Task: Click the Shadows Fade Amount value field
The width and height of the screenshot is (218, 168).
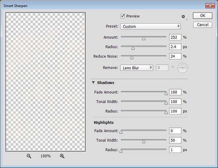Action: point(175,92)
